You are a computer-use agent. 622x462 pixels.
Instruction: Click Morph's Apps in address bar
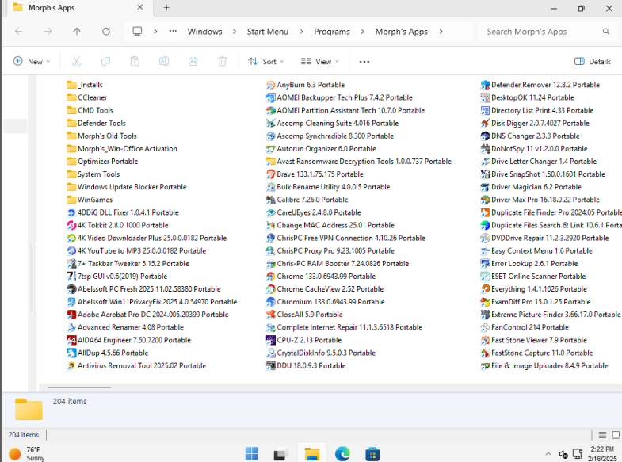[x=402, y=32]
